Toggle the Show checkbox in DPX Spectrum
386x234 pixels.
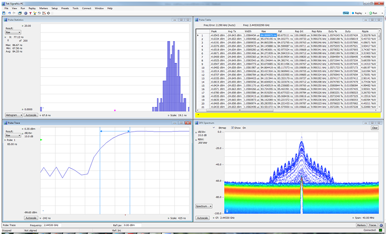click(232, 127)
